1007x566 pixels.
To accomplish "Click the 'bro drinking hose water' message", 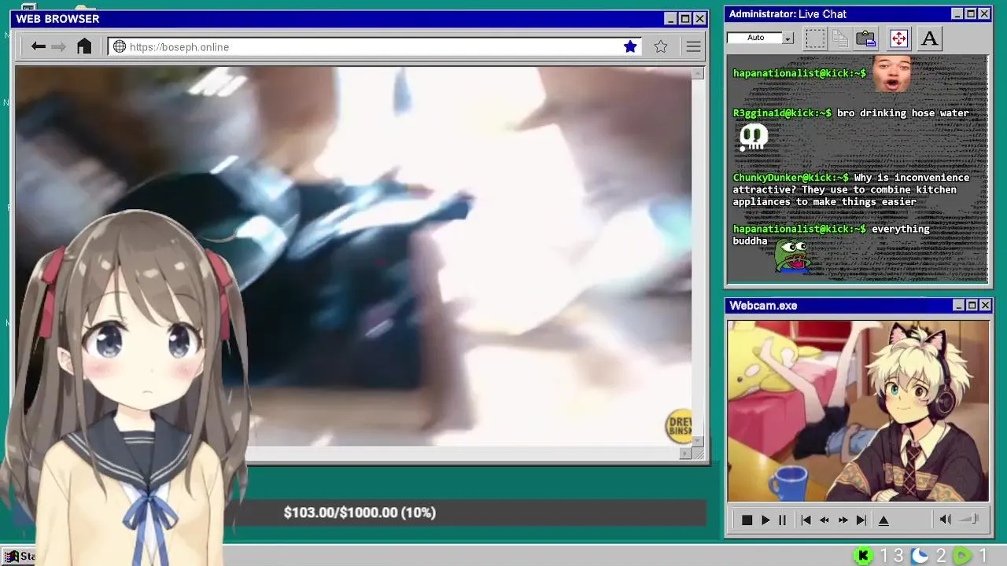I will [x=903, y=113].
